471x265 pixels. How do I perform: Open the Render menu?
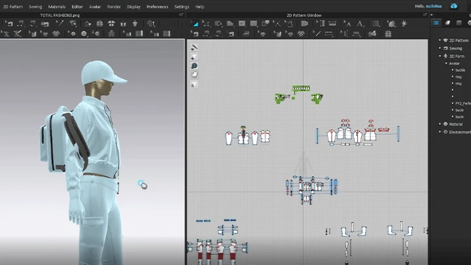(114, 7)
